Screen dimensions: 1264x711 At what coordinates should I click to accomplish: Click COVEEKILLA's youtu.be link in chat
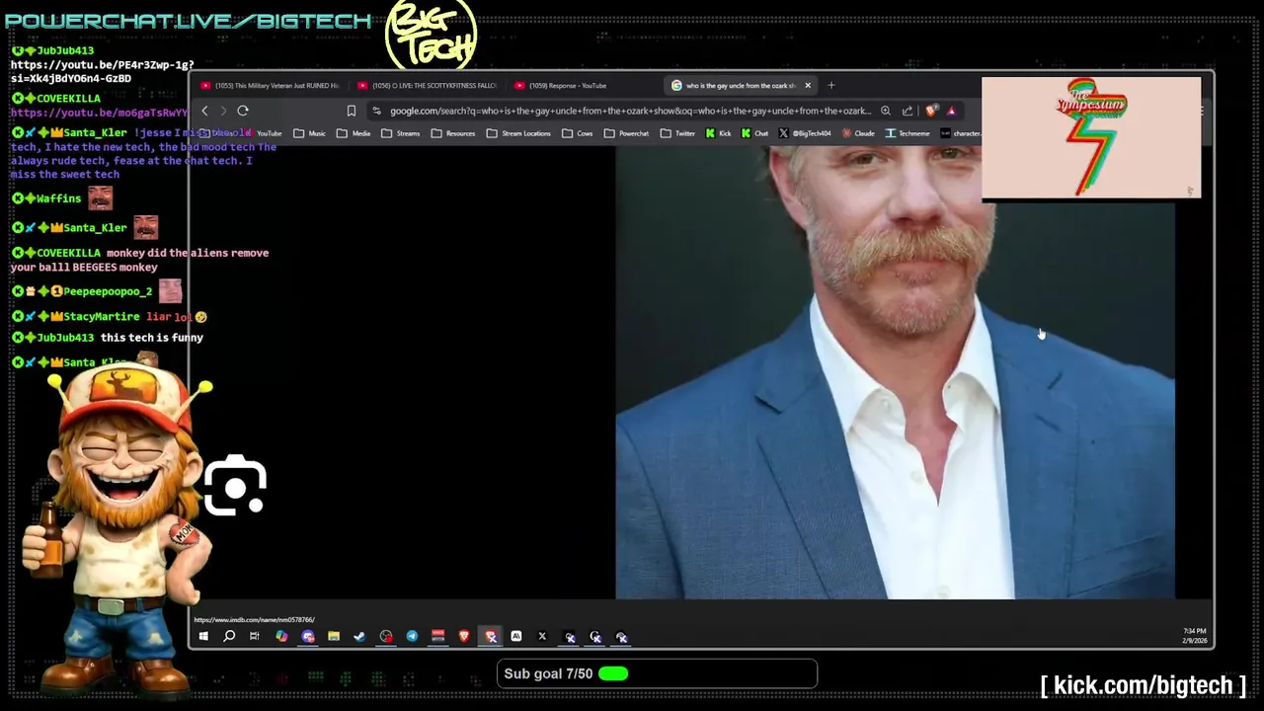click(x=99, y=113)
